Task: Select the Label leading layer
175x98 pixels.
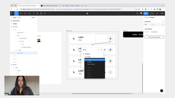Action: click(x=23, y=38)
